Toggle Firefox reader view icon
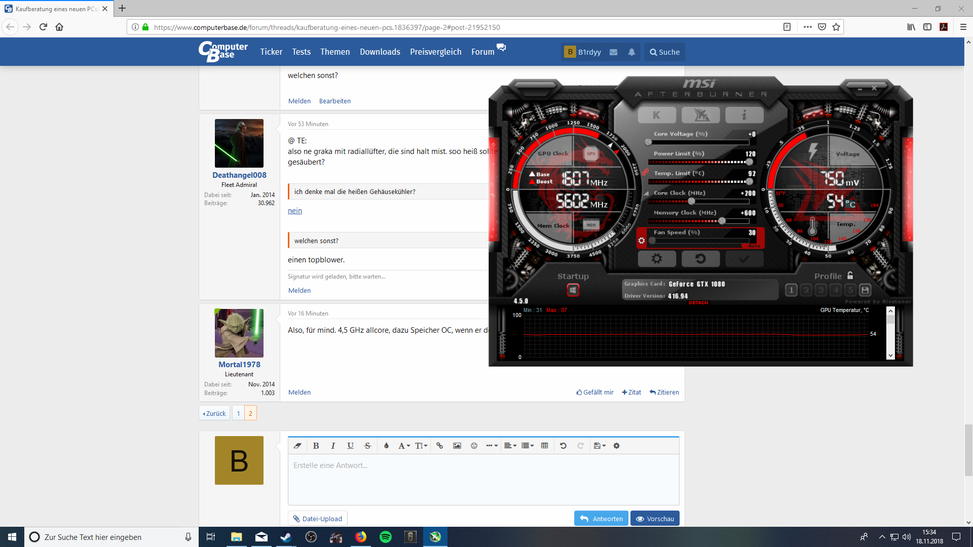 click(x=787, y=27)
